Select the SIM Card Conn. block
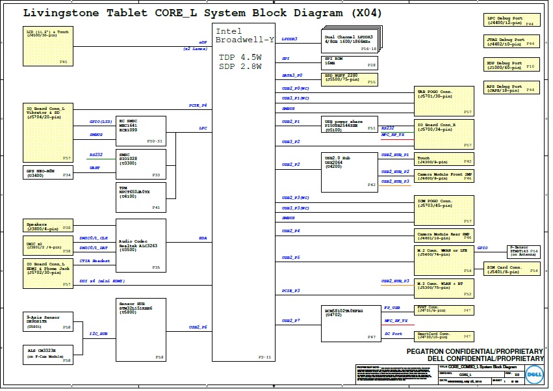 tap(512, 269)
